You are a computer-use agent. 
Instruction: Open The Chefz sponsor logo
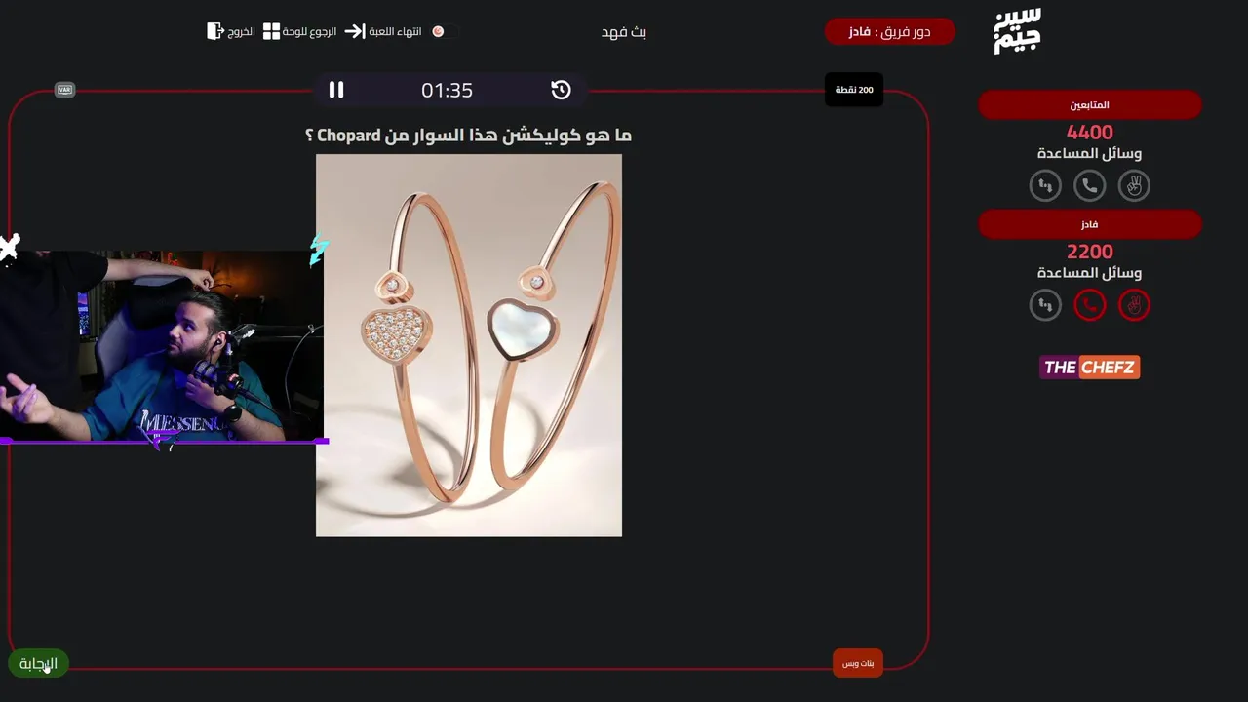[1089, 368]
